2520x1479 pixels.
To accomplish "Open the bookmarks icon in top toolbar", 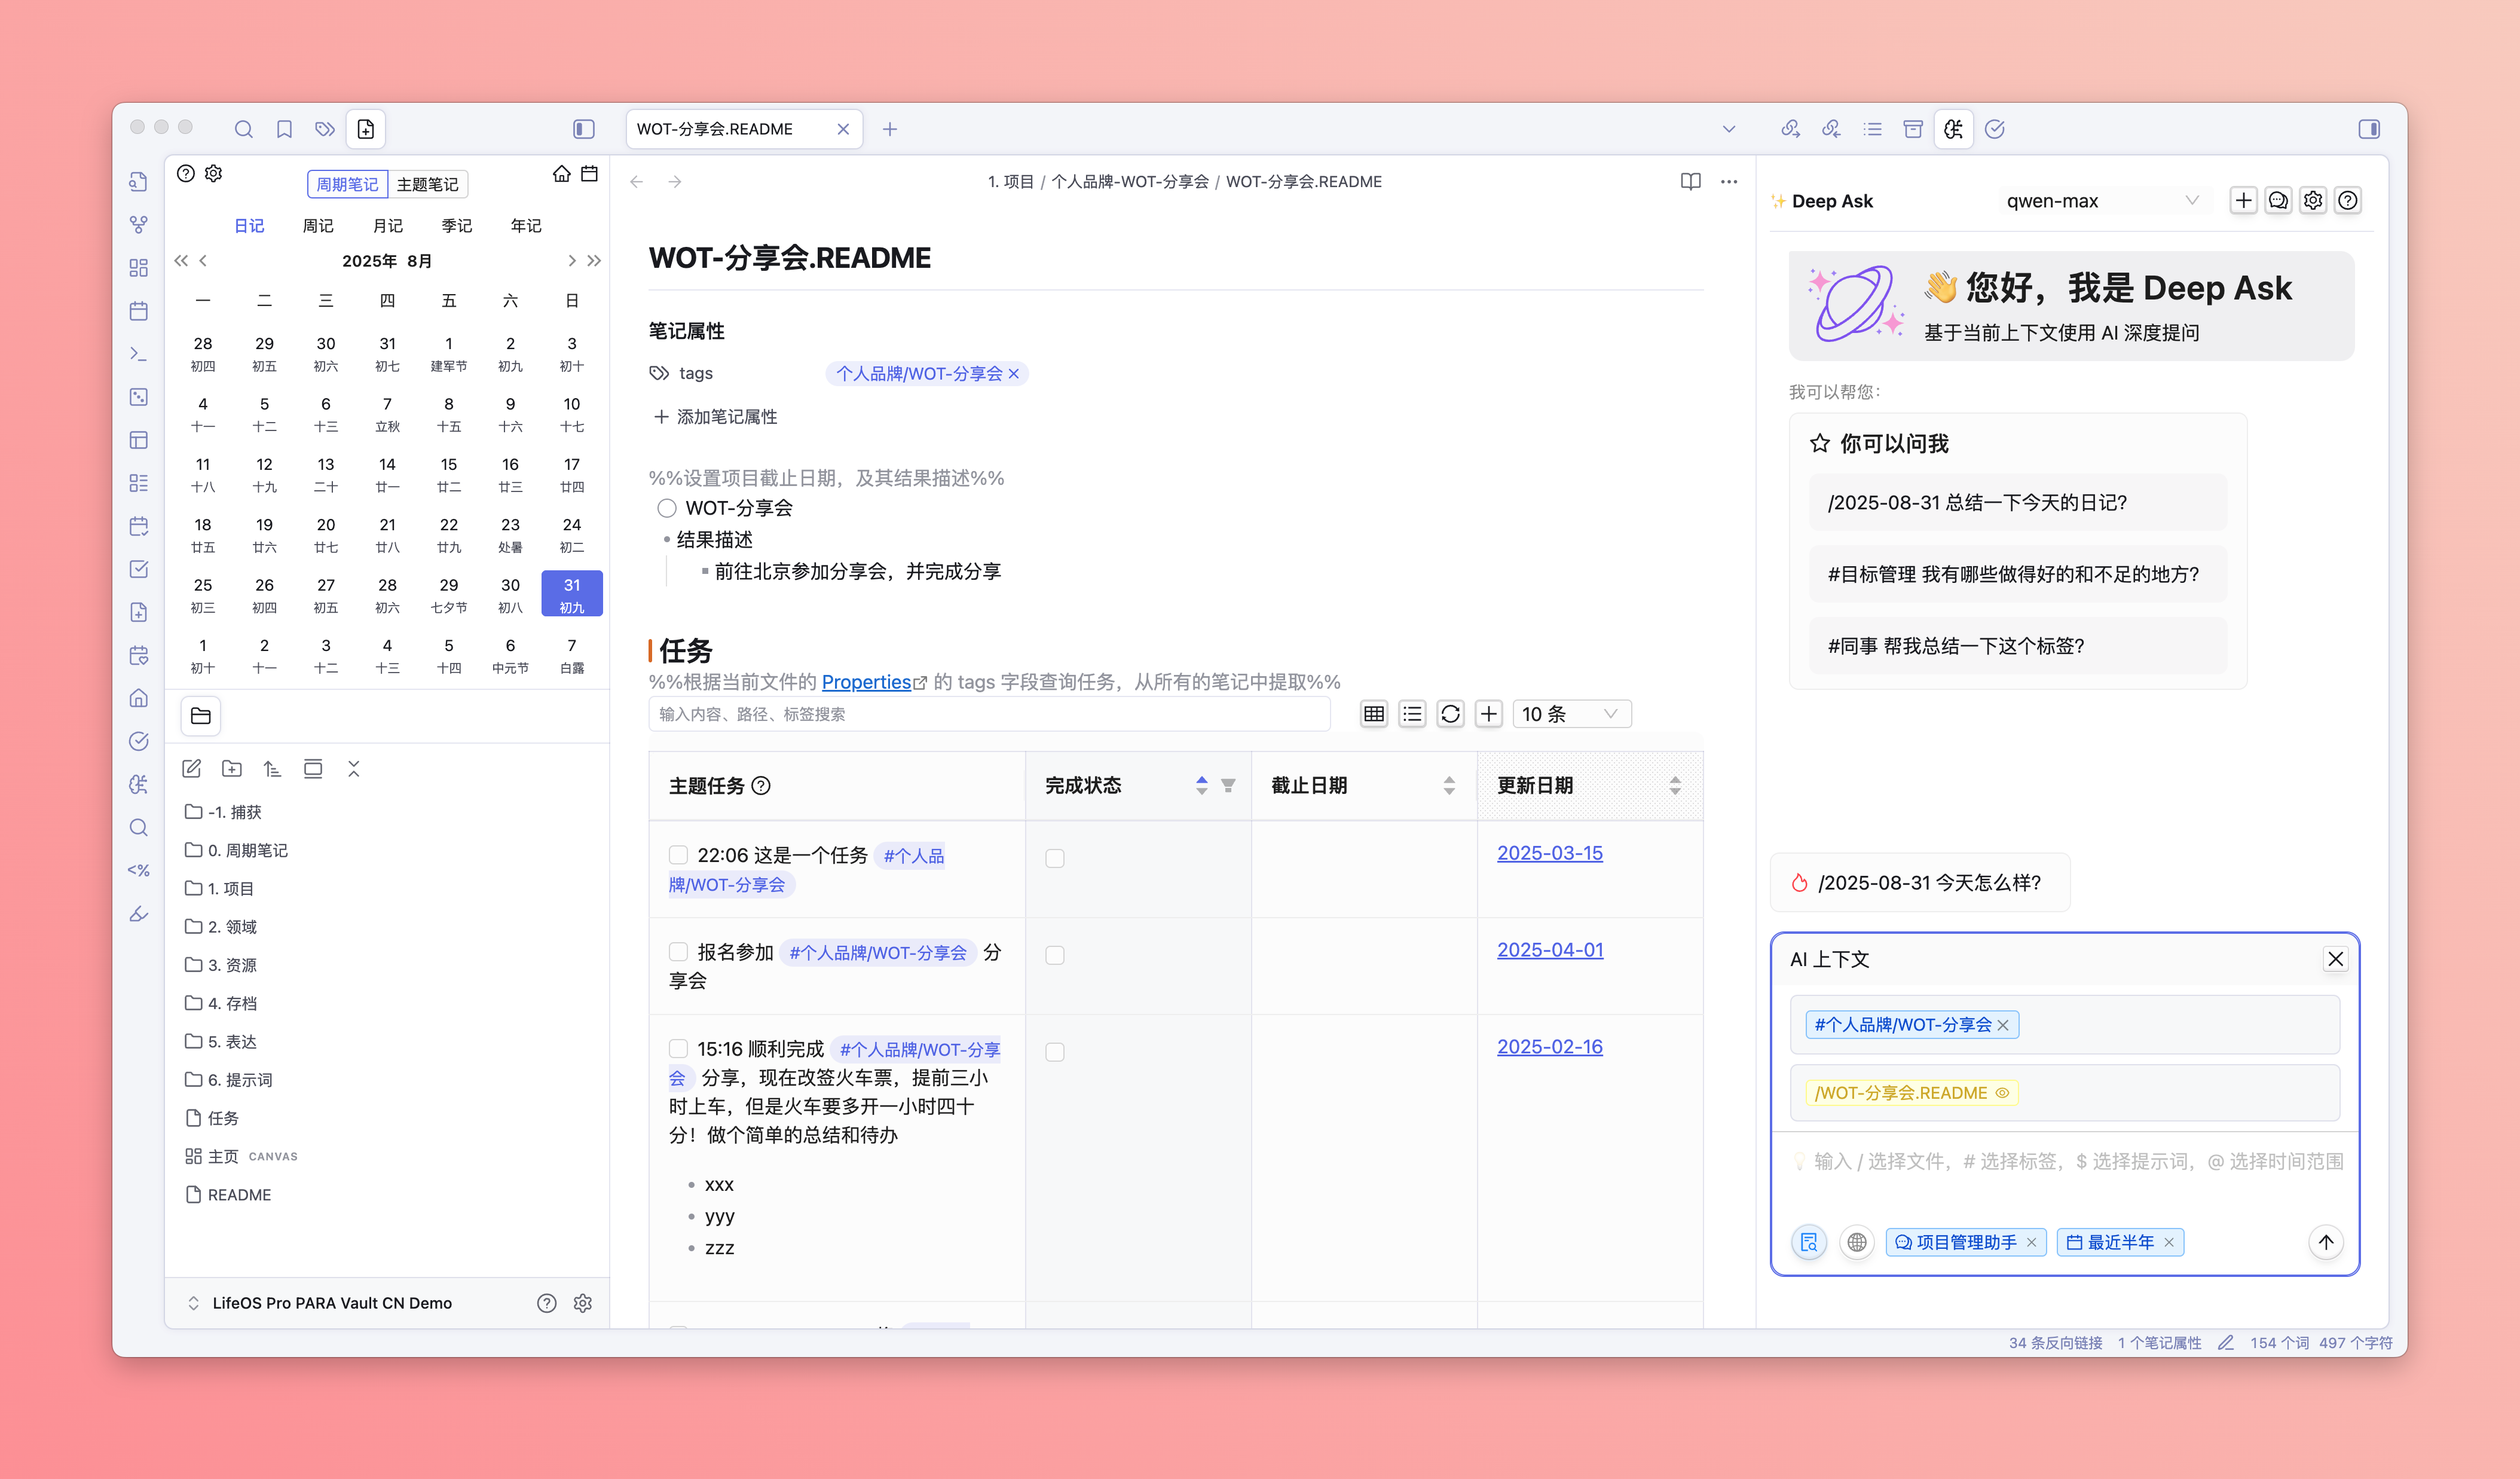I will (x=284, y=129).
